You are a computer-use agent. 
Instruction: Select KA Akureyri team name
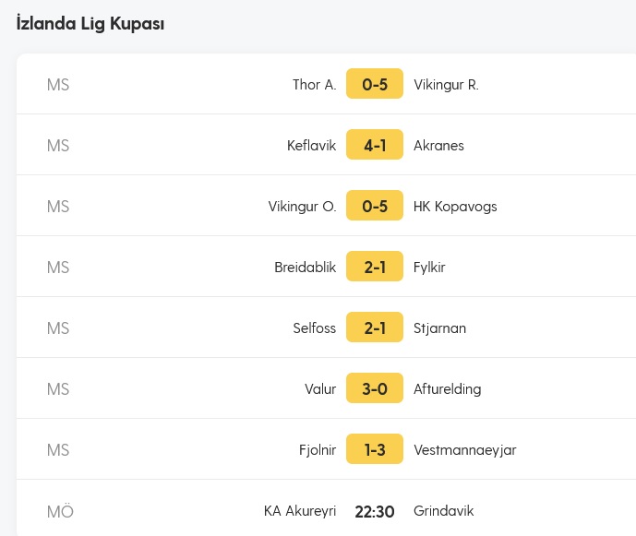[300, 511]
